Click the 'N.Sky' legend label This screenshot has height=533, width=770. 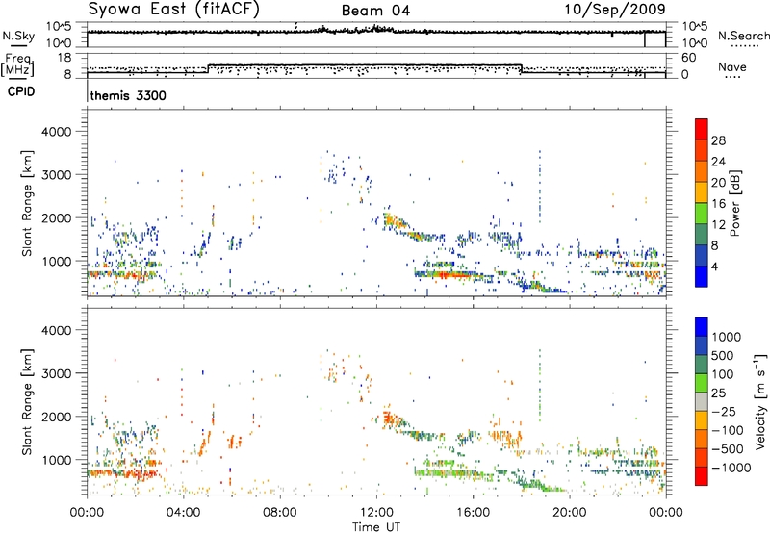coord(18,36)
